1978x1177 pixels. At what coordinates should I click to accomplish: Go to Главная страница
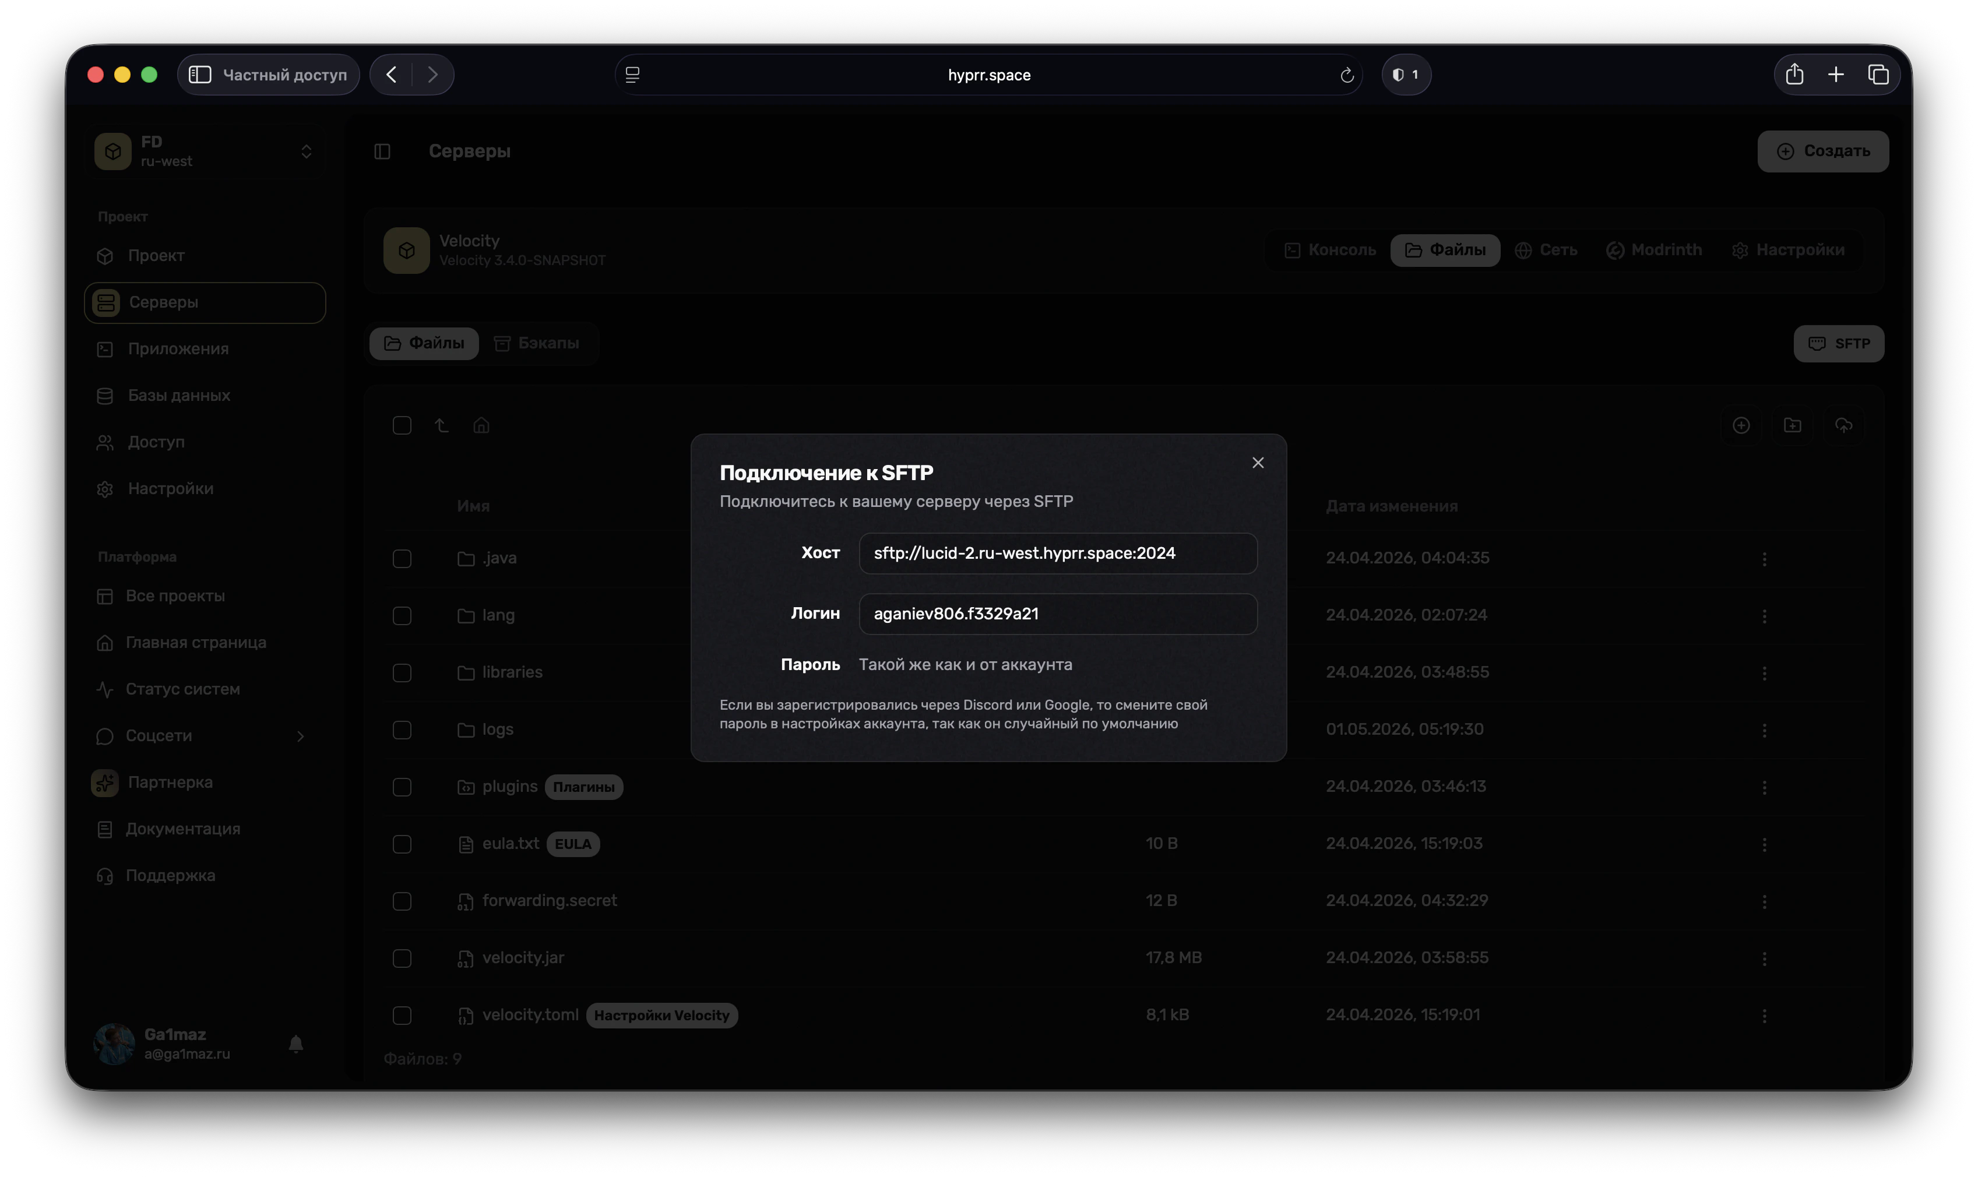click(x=205, y=643)
